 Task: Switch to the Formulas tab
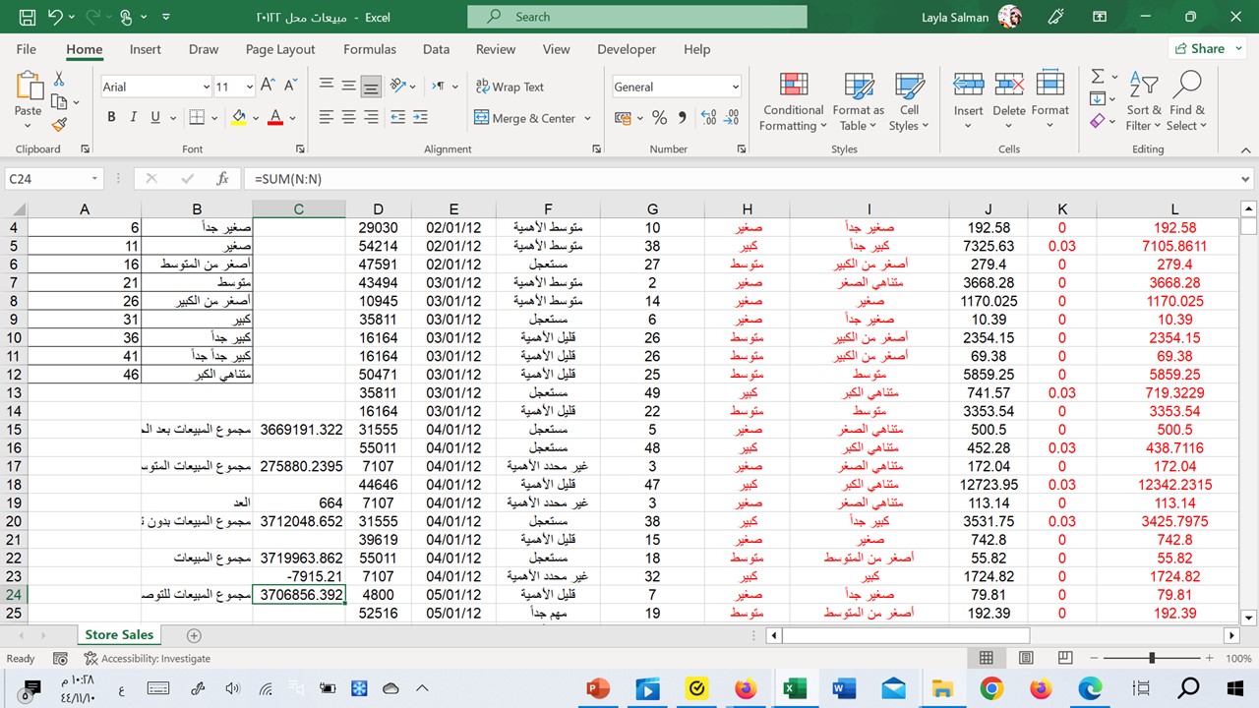coord(370,49)
